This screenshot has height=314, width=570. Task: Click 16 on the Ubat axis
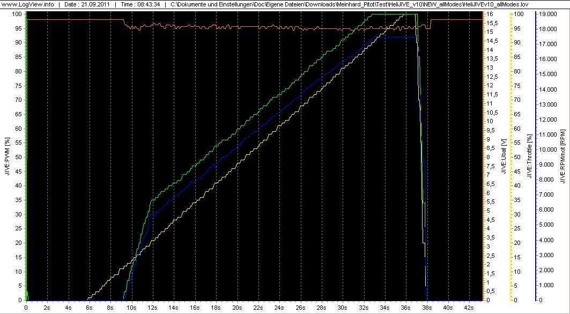(489, 14)
